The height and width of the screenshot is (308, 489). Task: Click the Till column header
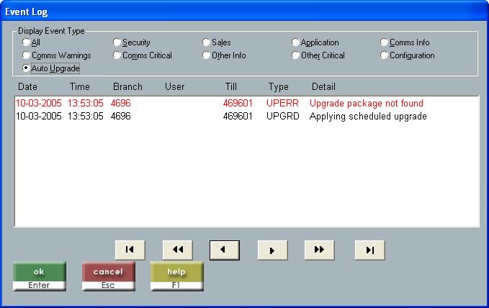click(230, 86)
